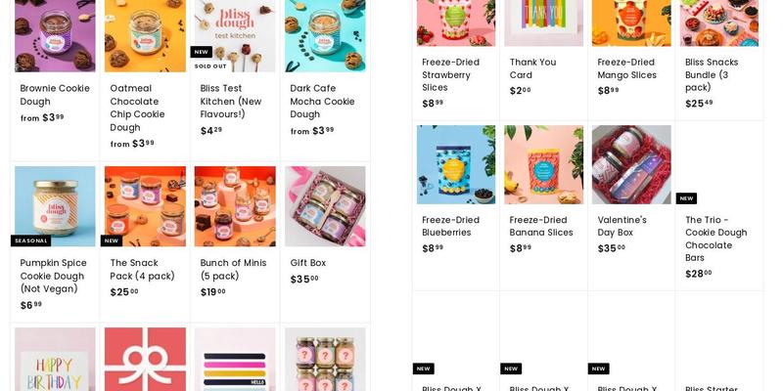Open the Pumpkin Spice Cookie Dough jar image
The image size is (783, 391).
tap(55, 206)
